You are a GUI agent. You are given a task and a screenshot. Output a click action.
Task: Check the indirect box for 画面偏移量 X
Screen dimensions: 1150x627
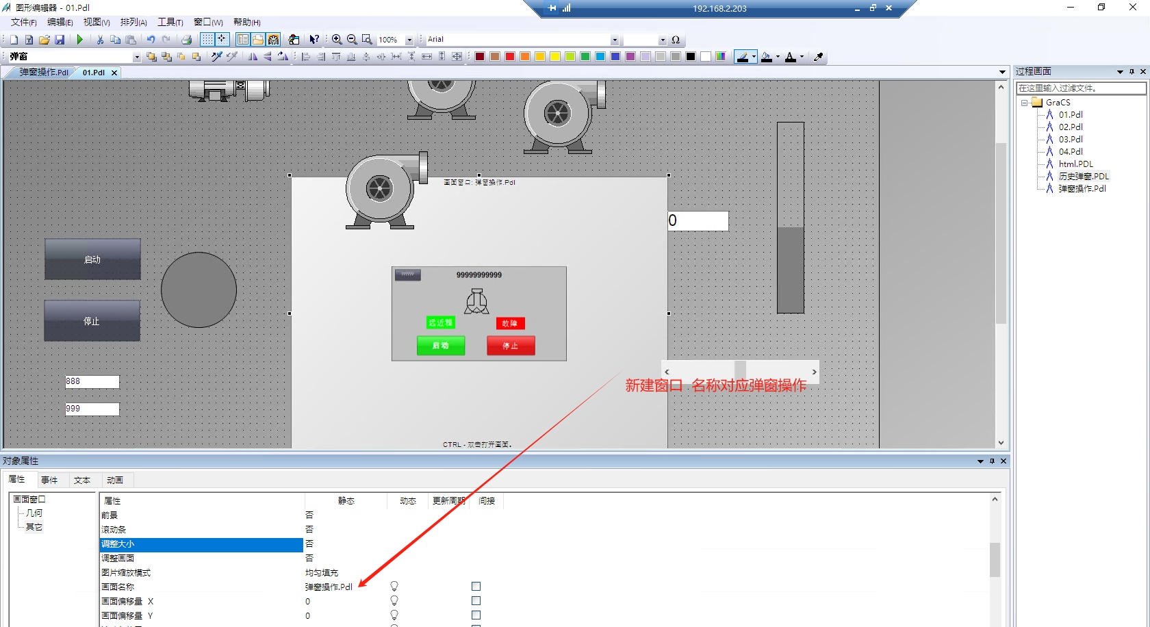(x=476, y=601)
